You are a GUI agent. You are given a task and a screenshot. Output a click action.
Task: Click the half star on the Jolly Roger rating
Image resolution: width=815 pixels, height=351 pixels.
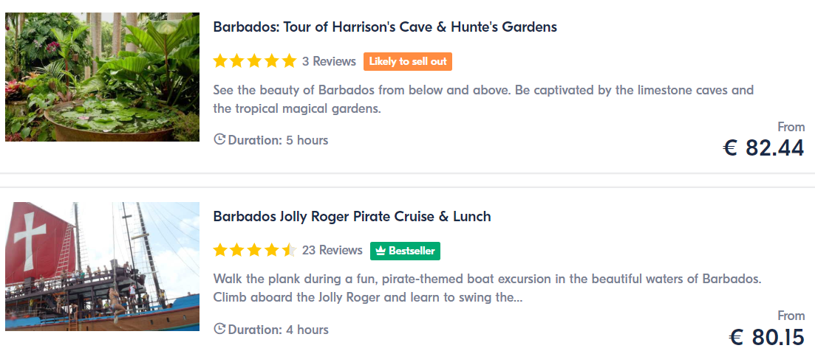289,251
